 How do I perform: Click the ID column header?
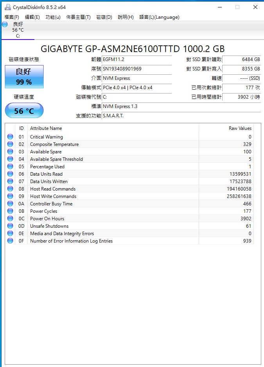point(21,128)
